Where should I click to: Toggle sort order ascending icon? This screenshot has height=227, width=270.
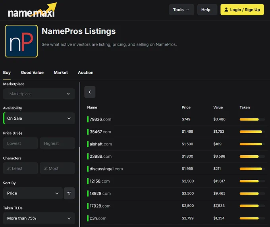click(x=69, y=193)
